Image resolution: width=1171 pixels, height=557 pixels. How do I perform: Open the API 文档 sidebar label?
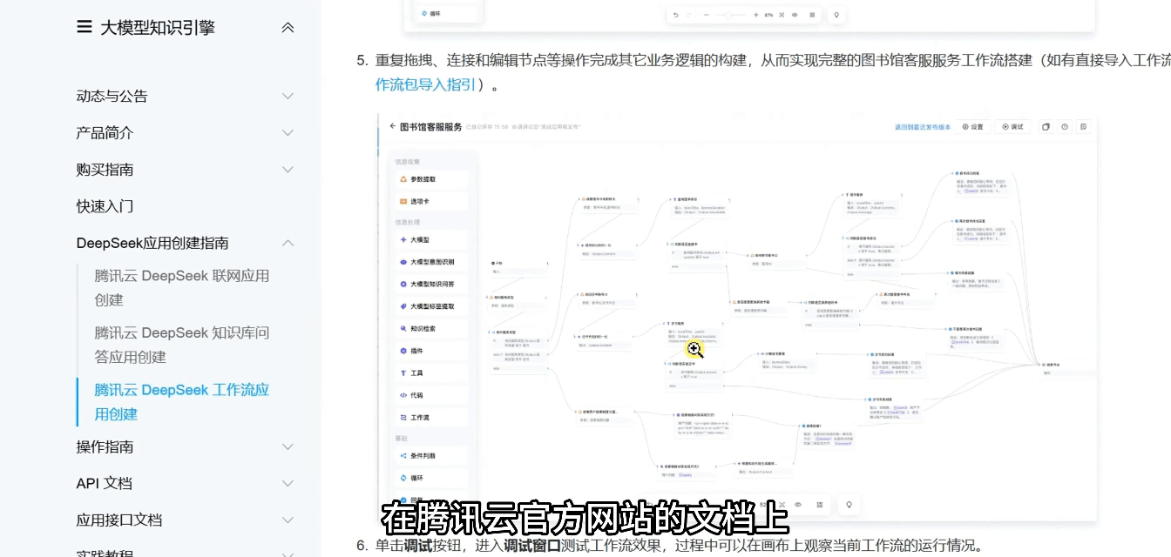(x=104, y=483)
